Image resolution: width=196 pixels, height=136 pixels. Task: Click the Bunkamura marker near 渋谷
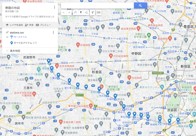point(171,116)
